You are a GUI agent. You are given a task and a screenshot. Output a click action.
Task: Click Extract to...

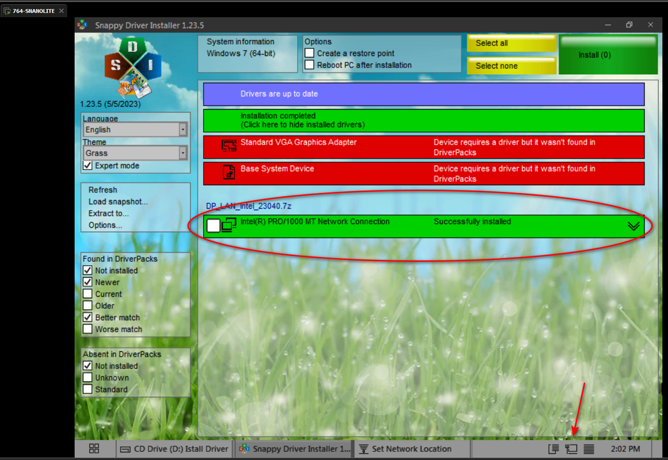[x=108, y=213]
